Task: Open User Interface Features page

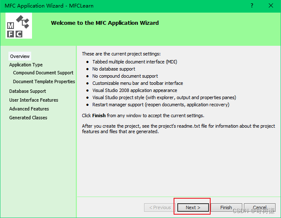Action: 34,100
